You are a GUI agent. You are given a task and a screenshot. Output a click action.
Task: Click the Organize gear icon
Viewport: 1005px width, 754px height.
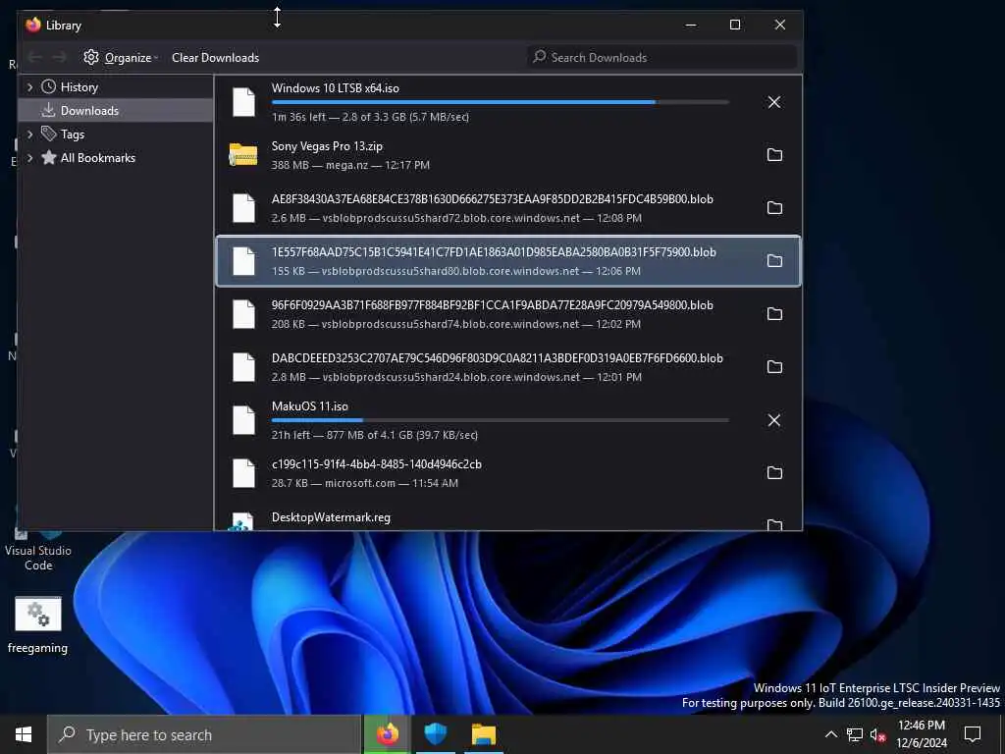[x=91, y=57]
